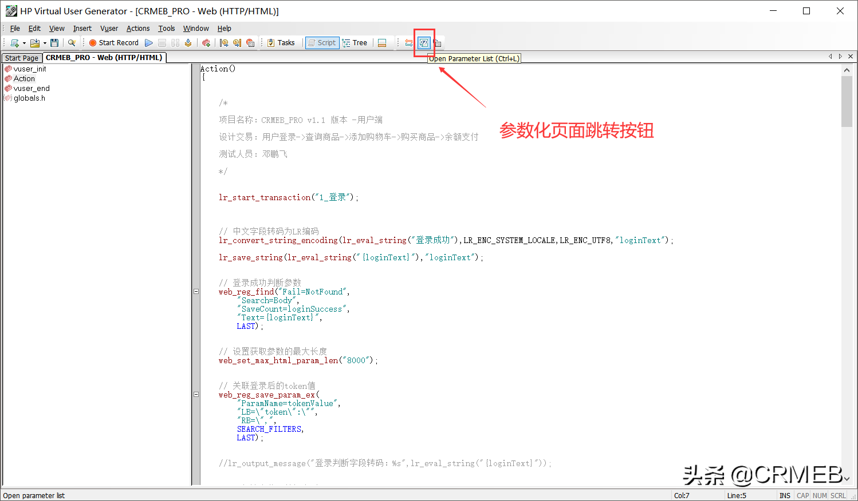Viewport: 858px width, 501px height.
Task: Click the web_set_max_html_param_len code line
Action: point(298,360)
